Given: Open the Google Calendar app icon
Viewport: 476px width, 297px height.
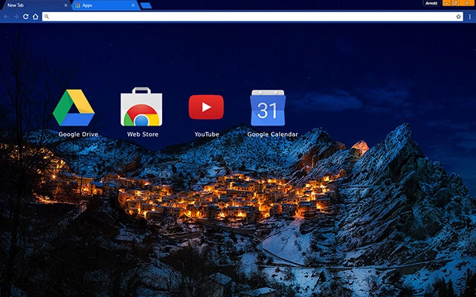Looking at the screenshot, I should click(x=268, y=108).
